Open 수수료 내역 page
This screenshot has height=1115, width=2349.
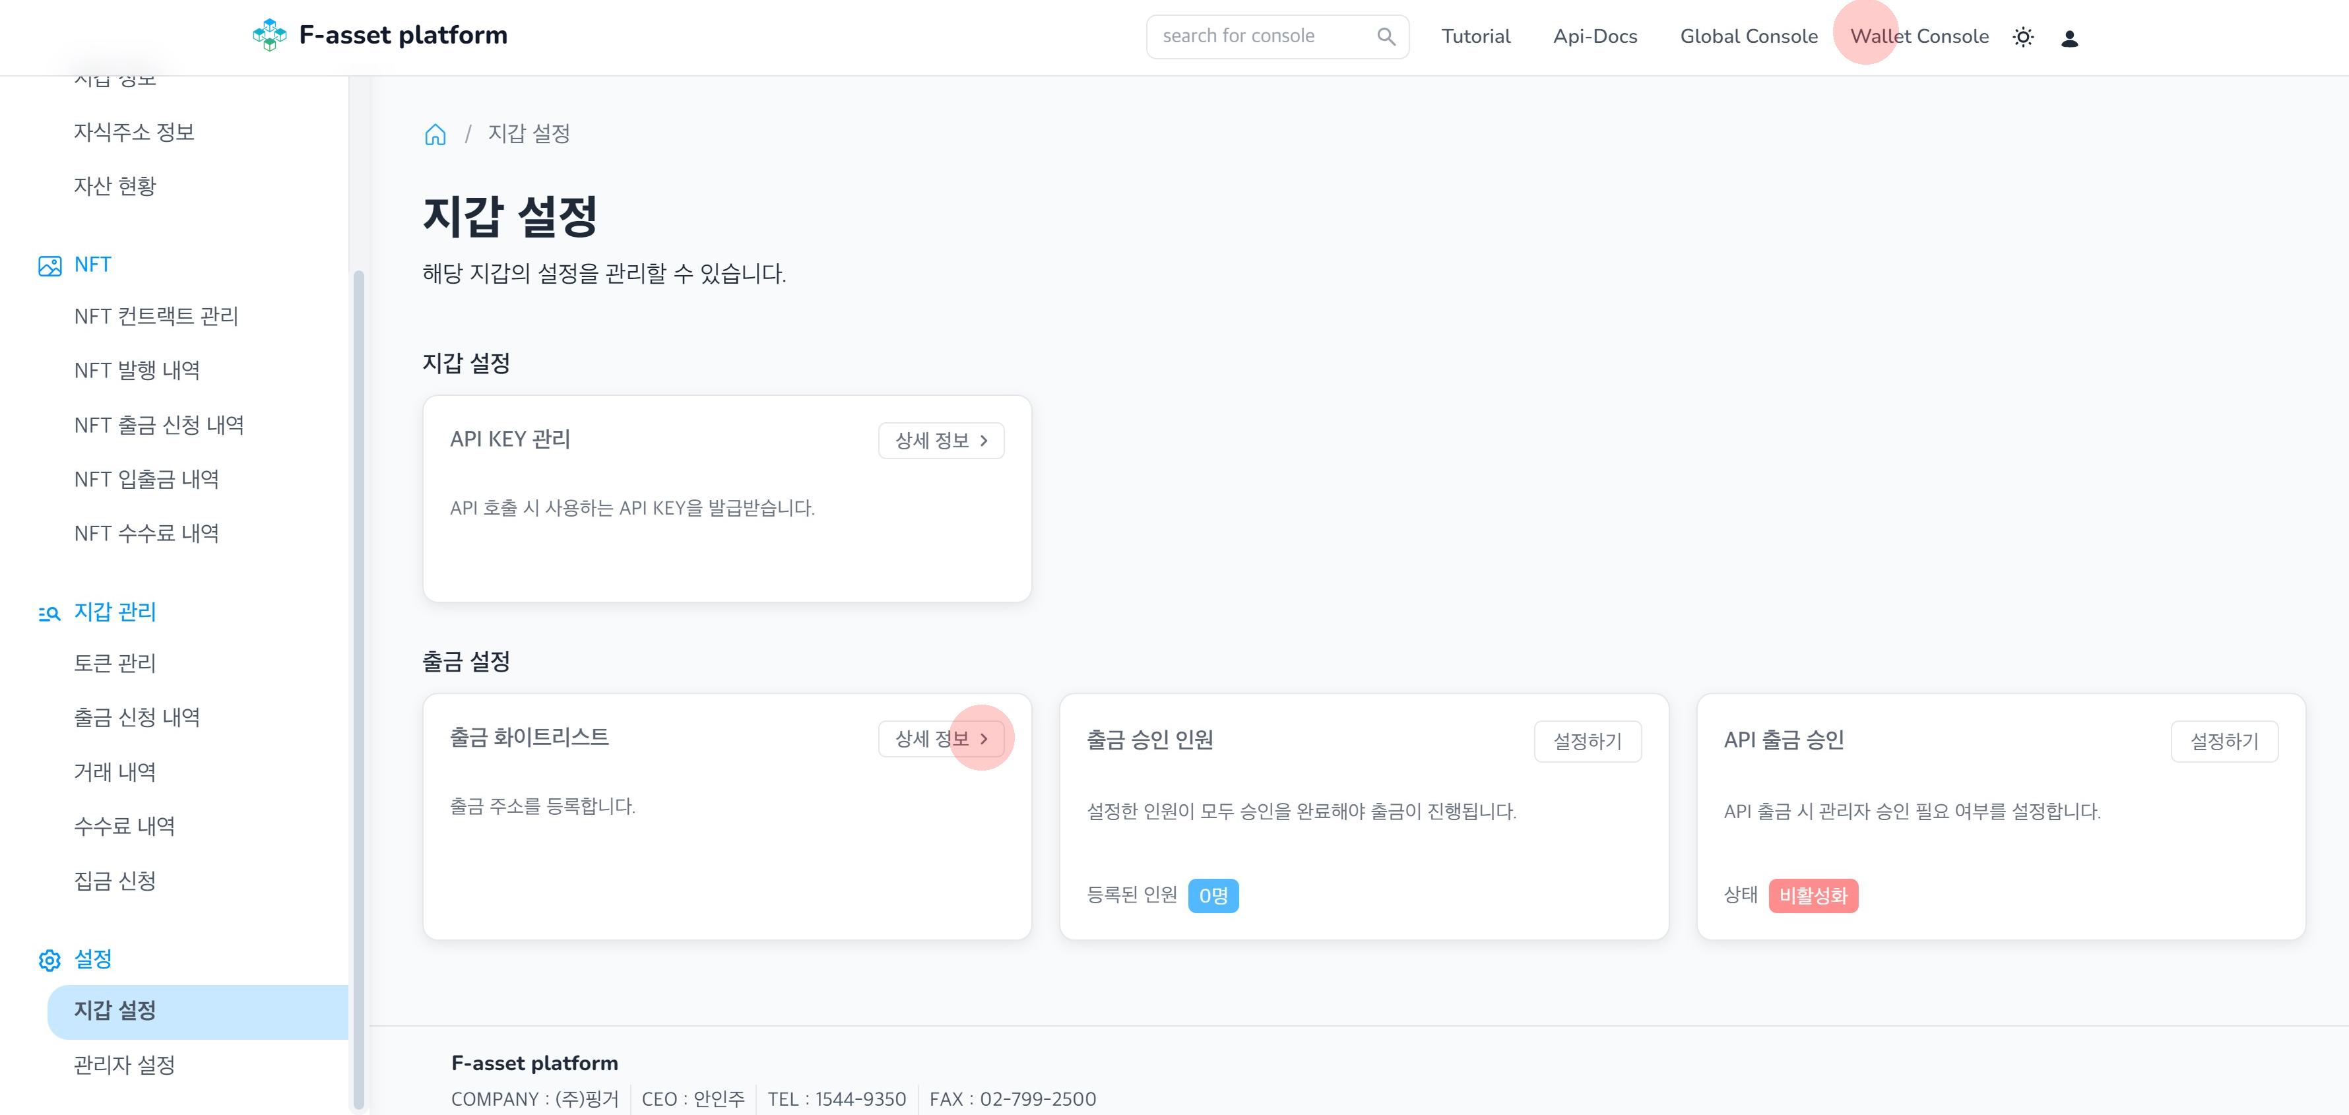124,826
